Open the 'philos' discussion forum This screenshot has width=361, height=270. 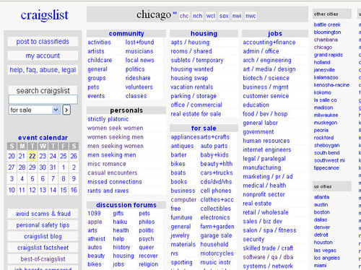147,222
